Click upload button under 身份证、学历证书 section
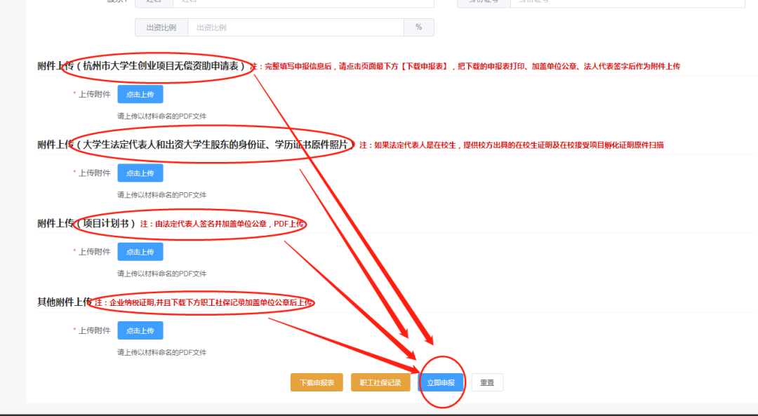 pyautogui.click(x=140, y=173)
